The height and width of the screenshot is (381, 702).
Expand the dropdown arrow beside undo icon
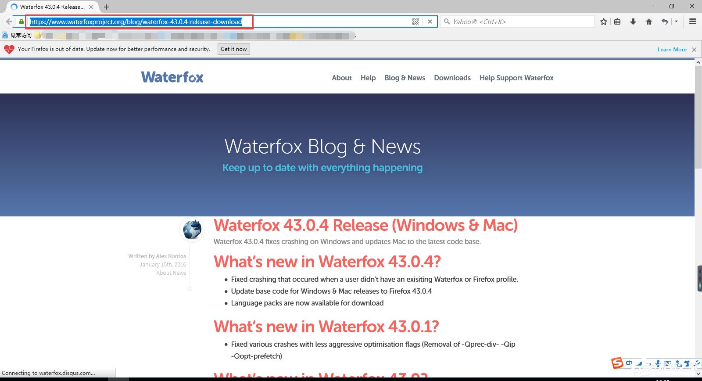676,22
